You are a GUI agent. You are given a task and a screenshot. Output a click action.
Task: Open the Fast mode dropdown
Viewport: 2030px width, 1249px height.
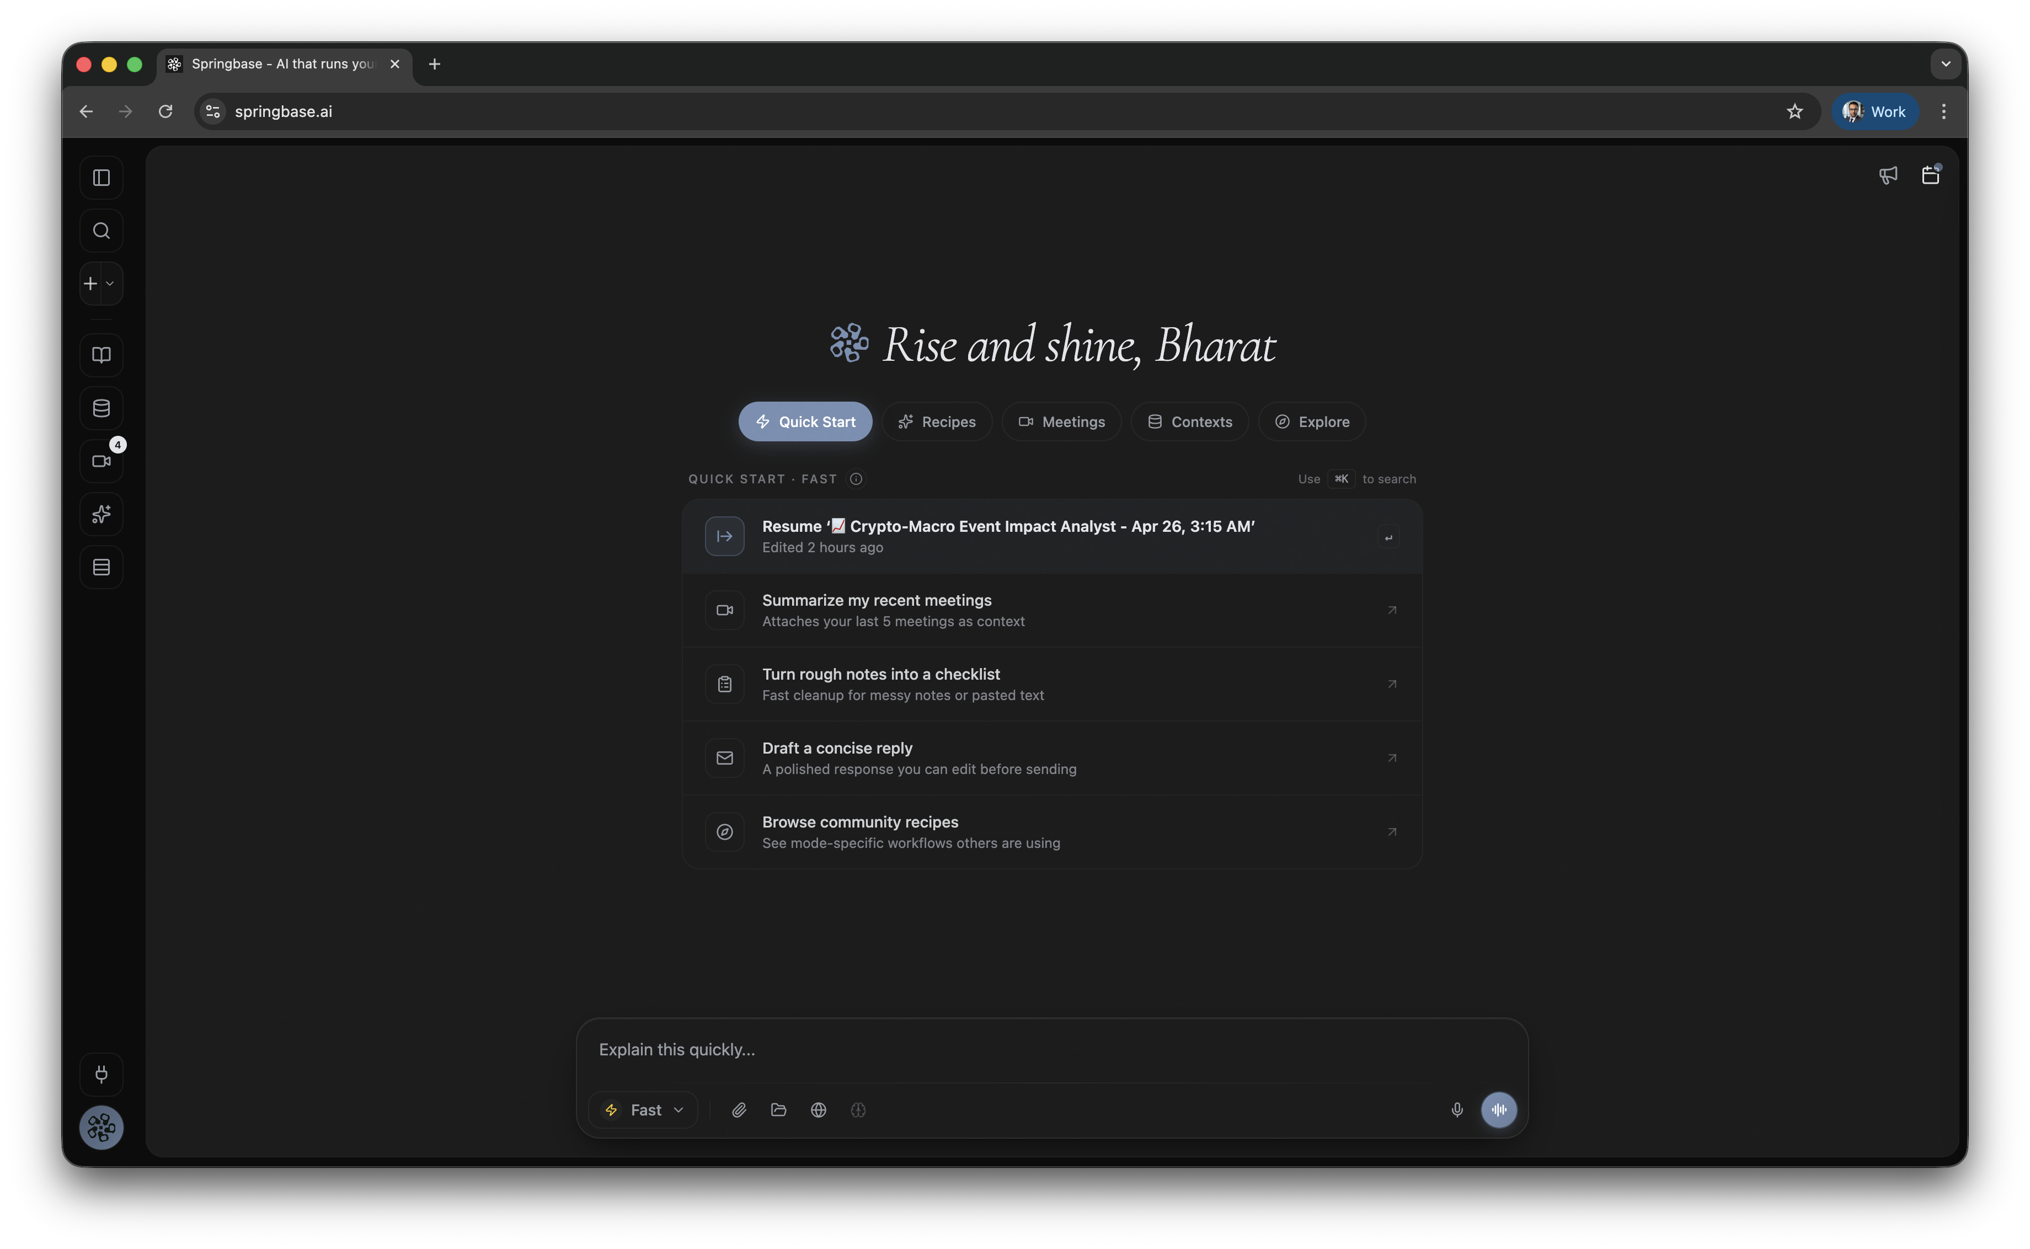[644, 1110]
